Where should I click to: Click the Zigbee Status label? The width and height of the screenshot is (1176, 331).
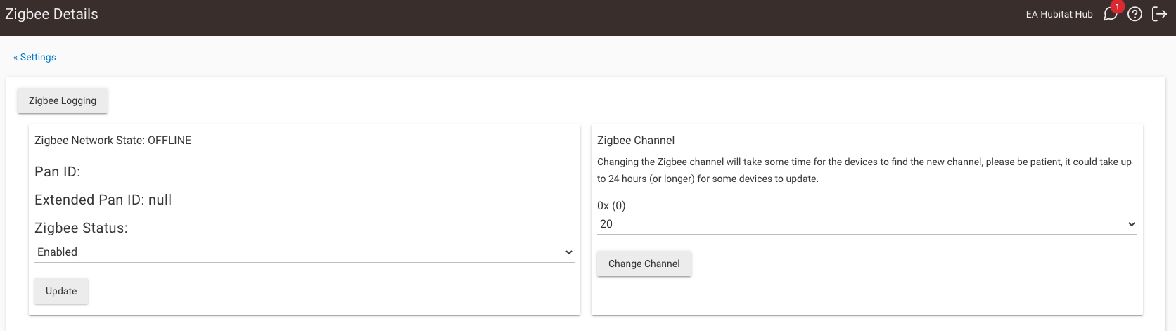[81, 228]
